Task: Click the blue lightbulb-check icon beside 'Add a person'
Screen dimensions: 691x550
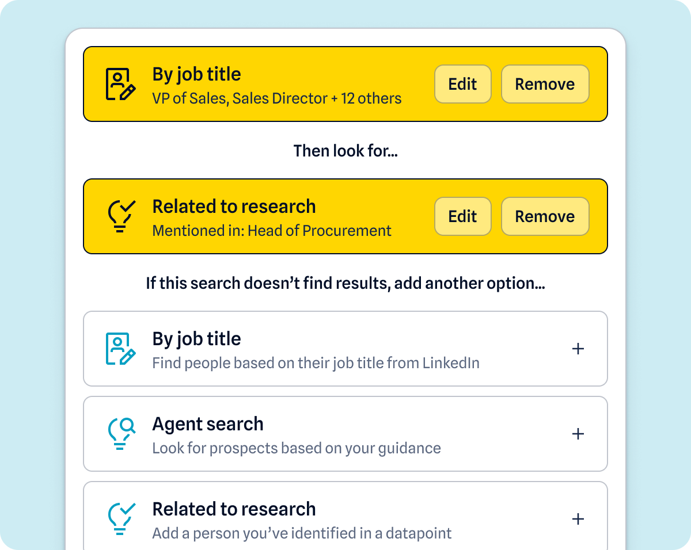Action: coord(121,518)
